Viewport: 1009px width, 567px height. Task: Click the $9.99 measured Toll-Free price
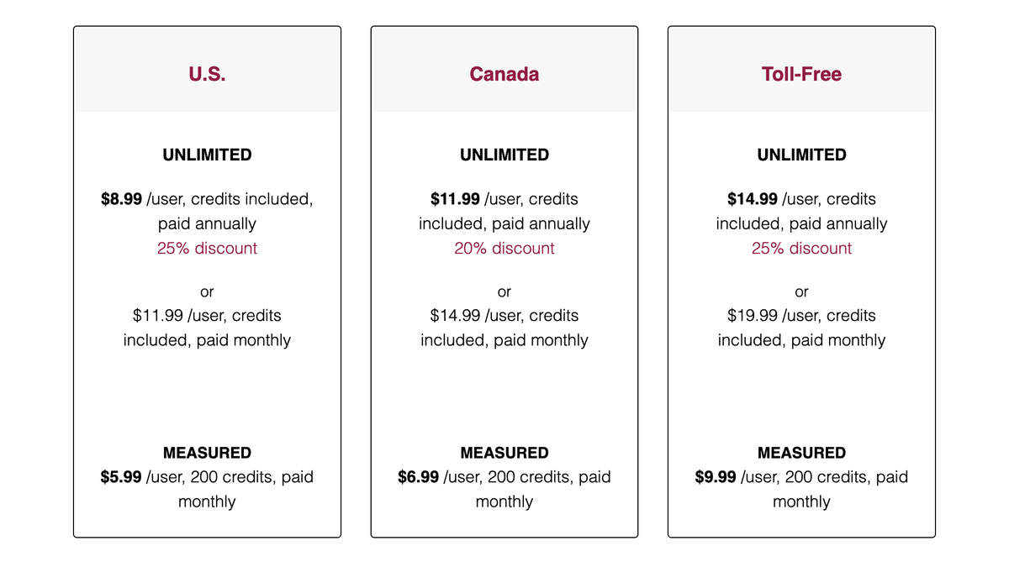716,477
